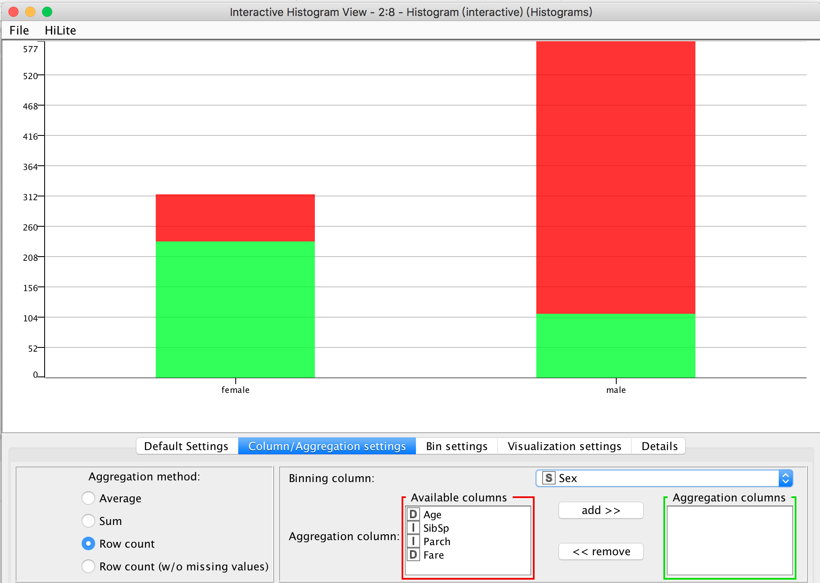Click the Binning column dropdown arrow stepper
This screenshot has width=820, height=583.
click(785, 478)
